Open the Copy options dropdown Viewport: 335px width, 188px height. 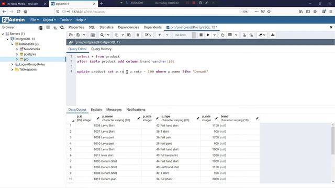pyautogui.click(x=122, y=35)
